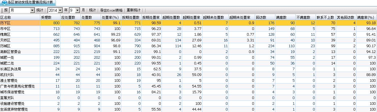Image resolution: width=377 pixels, height=112 pixels.
Task: Click 99.55 cell in 城肥二处 row
Action: 151,63
